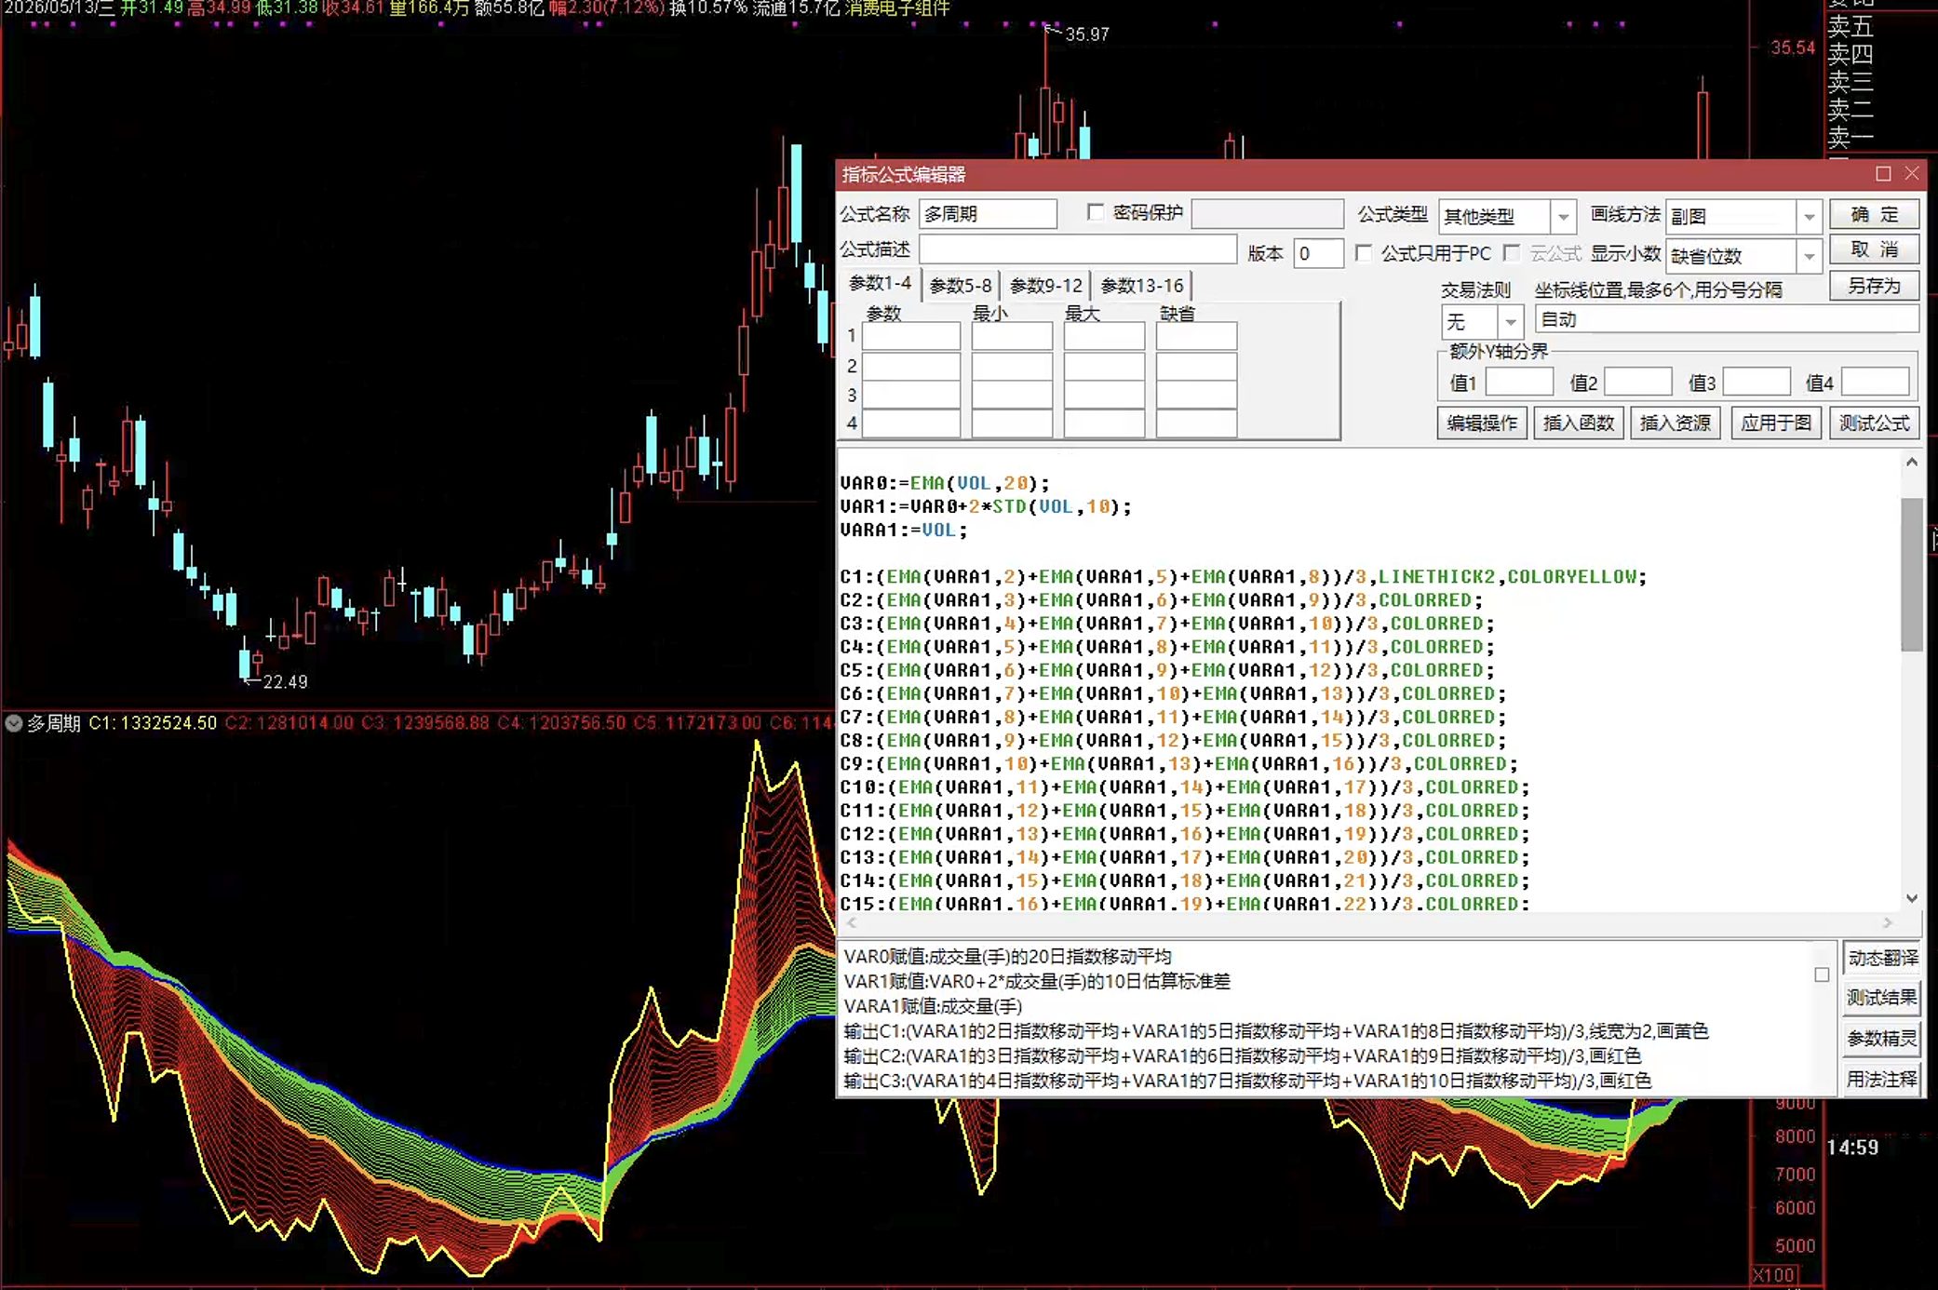Click the 插入函数 button
This screenshot has width=1938, height=1290.
click(x=1579, y=423)
